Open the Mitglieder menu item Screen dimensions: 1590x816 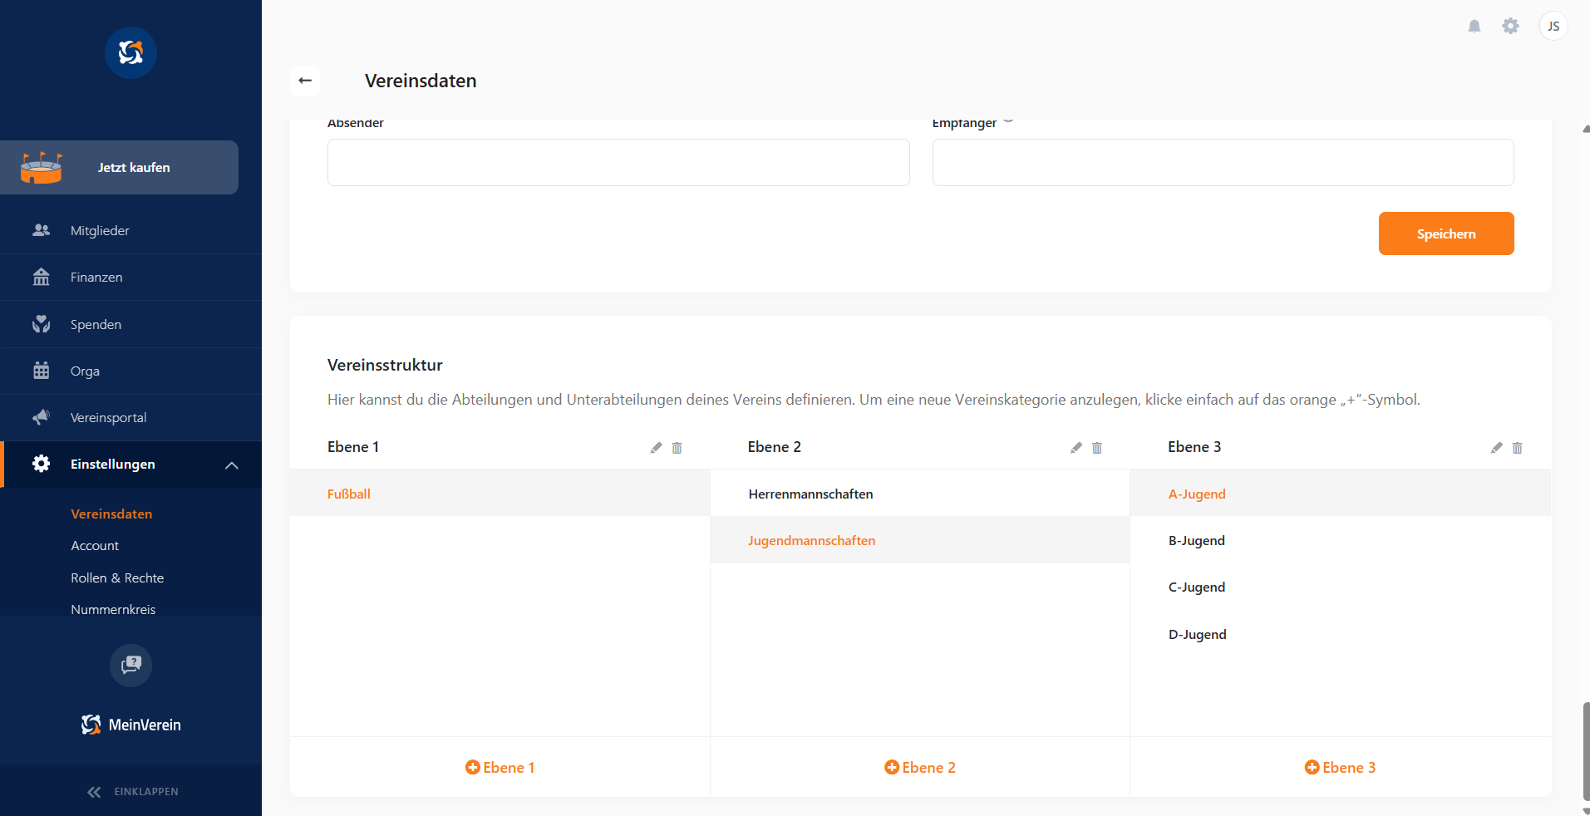[x=100, y=231]
